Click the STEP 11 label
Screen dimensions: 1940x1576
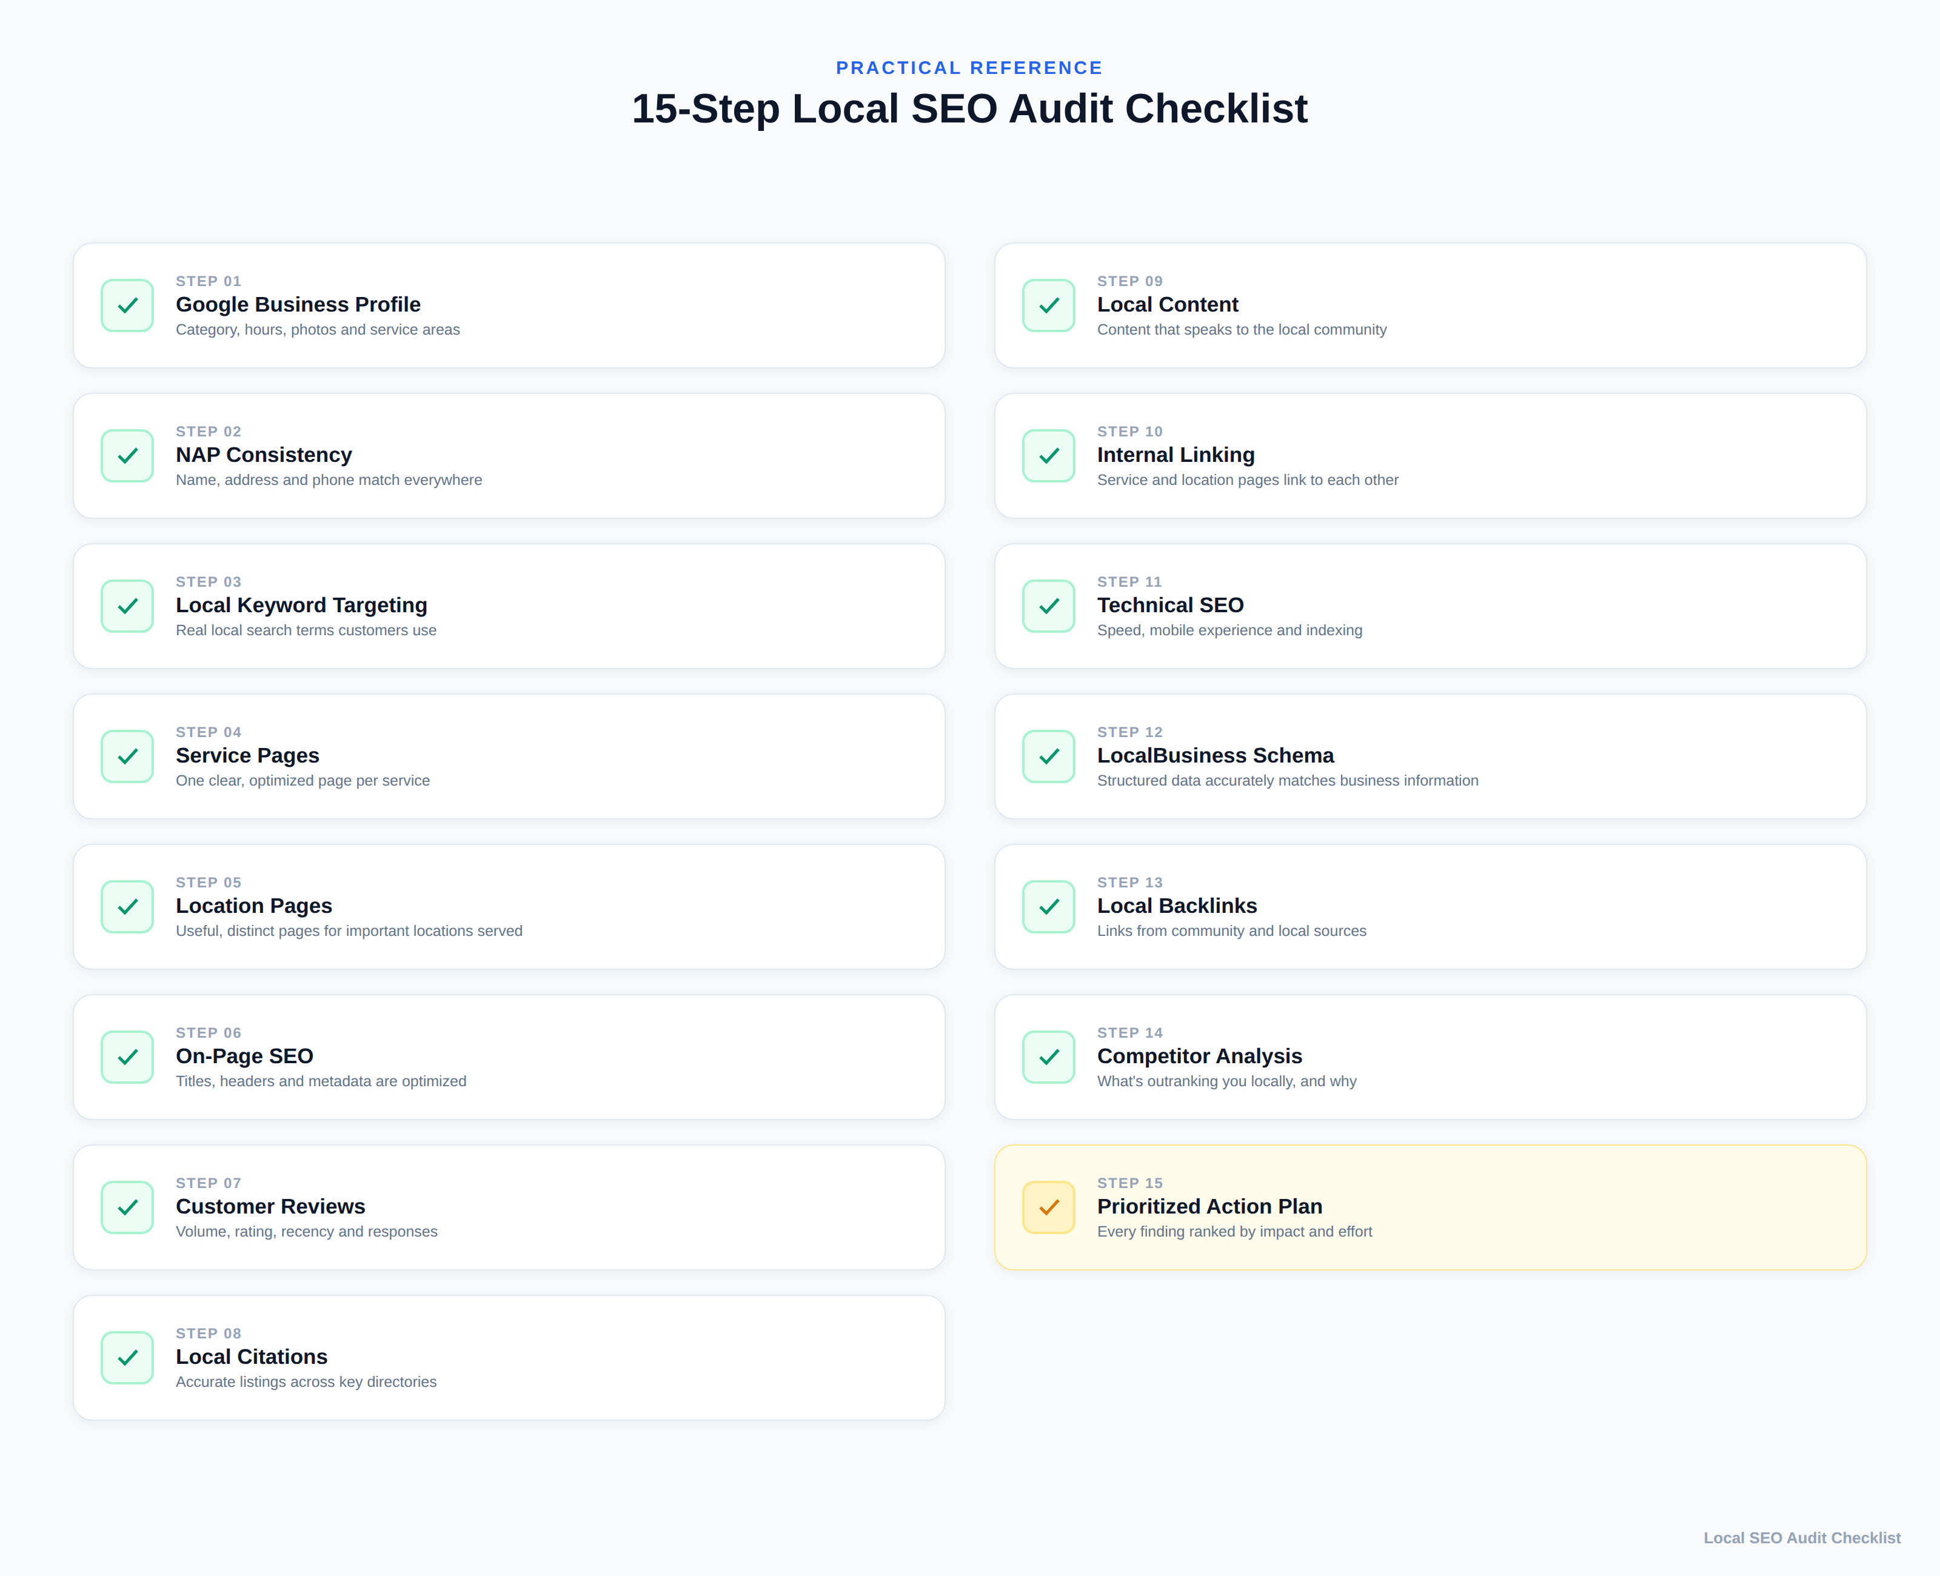[x=1129, y=582]
